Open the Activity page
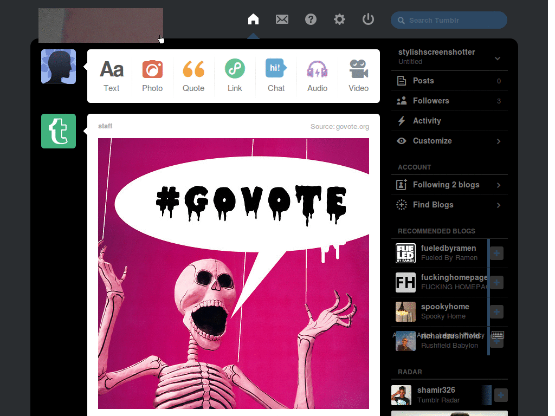555x416 pixels. pyautogui.click(x=449, y=121)
